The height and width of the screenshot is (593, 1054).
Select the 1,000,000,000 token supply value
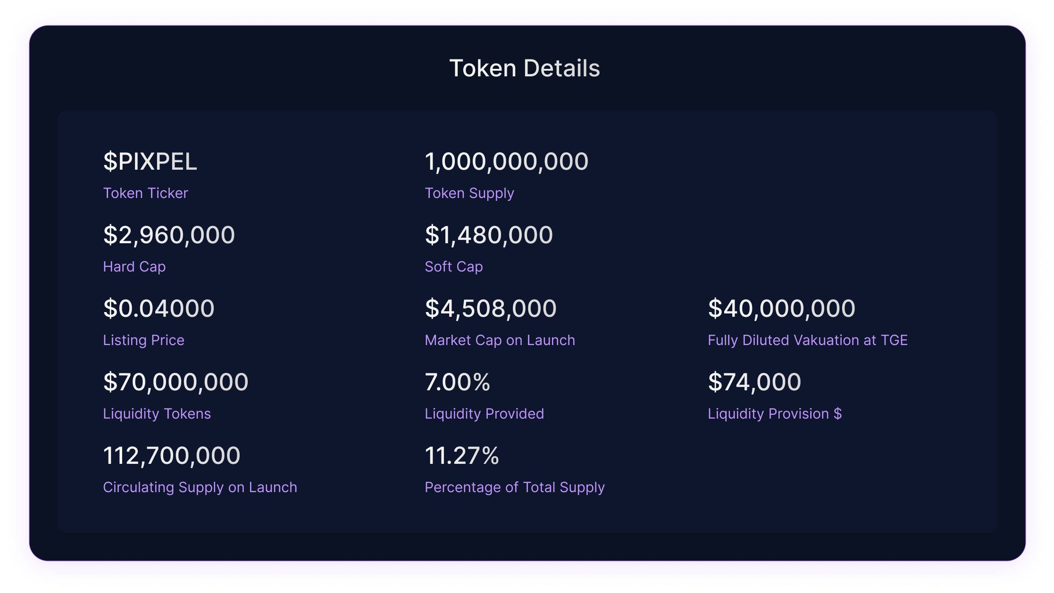click(x=507, y=162)
